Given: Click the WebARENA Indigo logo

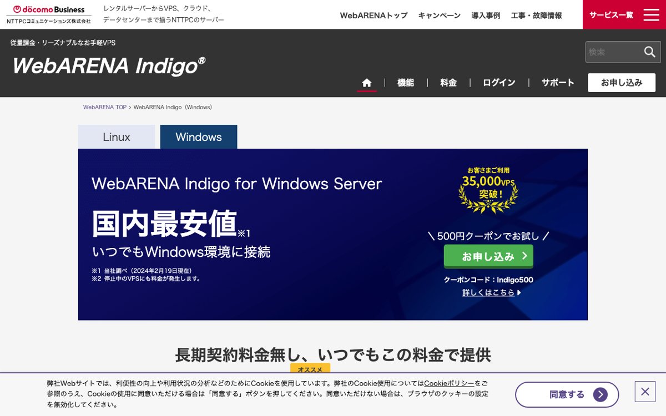Looking at the screenshot, I should click(x=109, y=66).
